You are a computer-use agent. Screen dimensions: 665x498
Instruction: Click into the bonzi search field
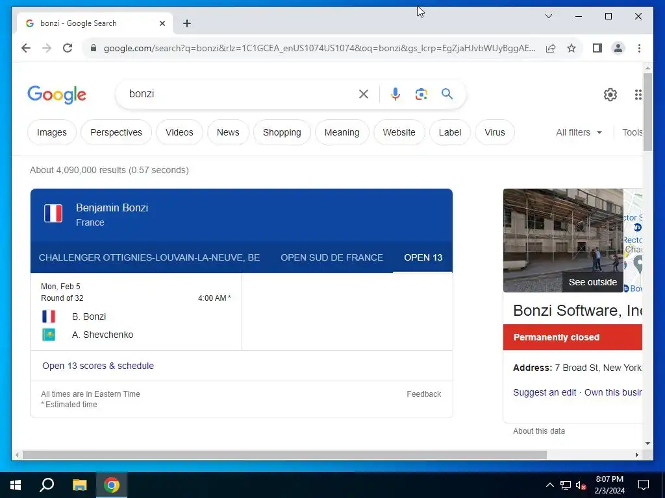click(x=240, y=93)
